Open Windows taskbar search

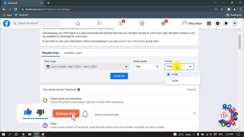click(10, 134)
